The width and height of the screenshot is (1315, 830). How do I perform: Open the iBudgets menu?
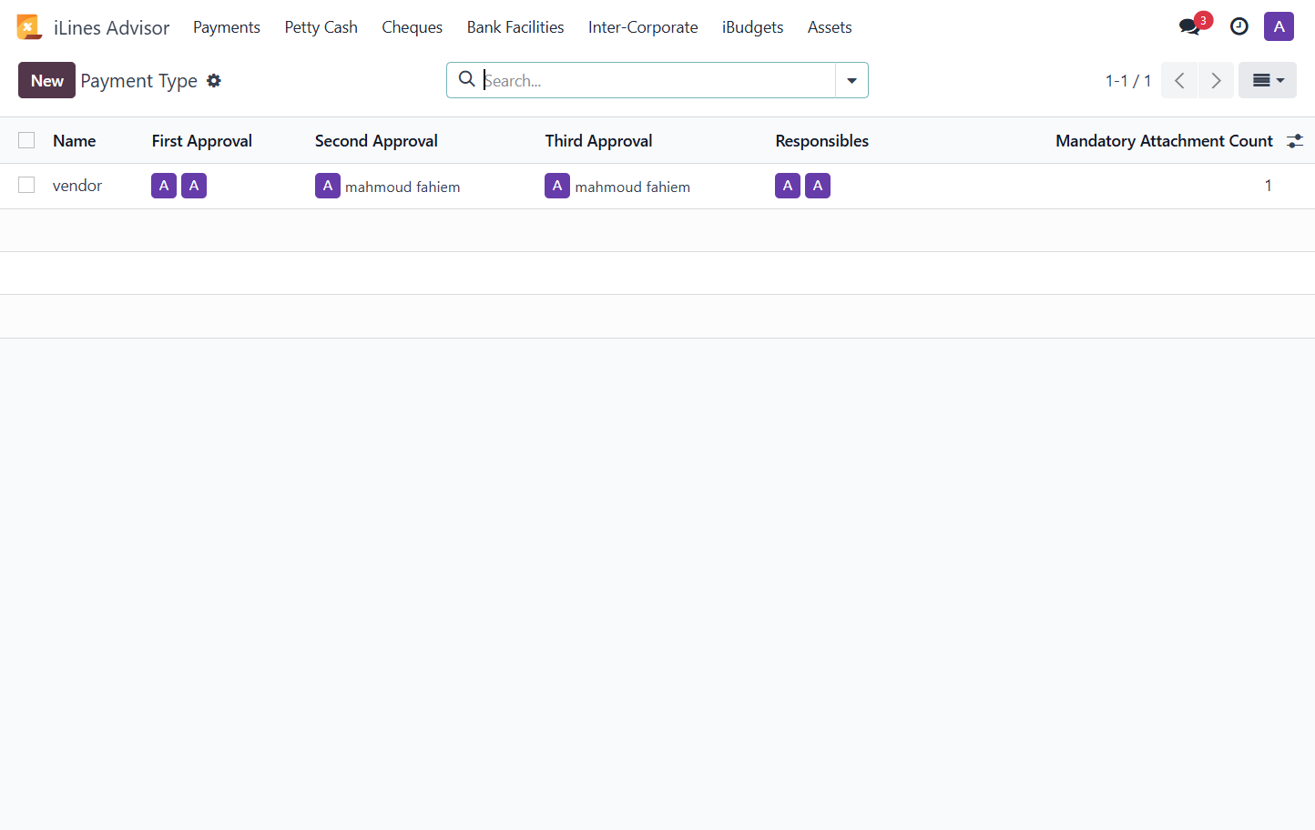click(752, 27)
